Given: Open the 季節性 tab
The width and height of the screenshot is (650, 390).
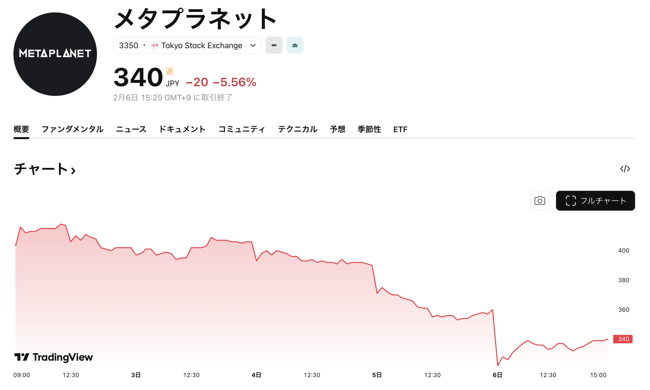Looking at the screenshot, I should [369, 129].
